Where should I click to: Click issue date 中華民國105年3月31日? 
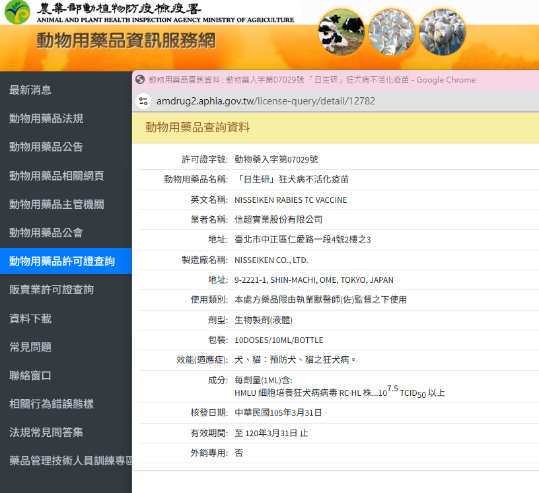coord(278,412)
